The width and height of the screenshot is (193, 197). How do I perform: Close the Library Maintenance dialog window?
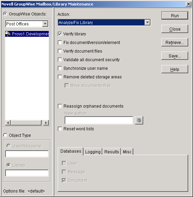point(188,4)
